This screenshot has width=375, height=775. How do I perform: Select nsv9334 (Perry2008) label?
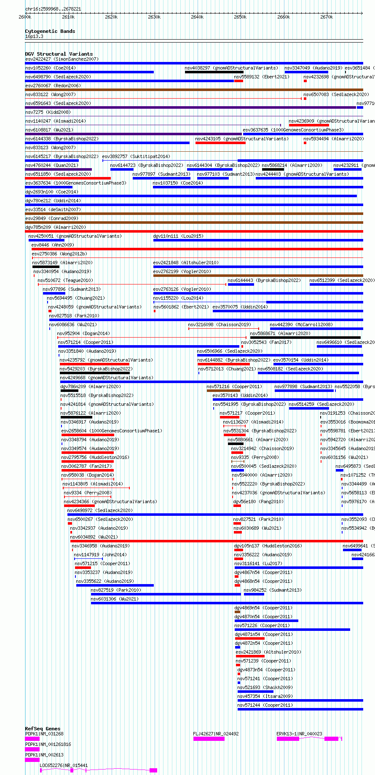click(88, 493)
